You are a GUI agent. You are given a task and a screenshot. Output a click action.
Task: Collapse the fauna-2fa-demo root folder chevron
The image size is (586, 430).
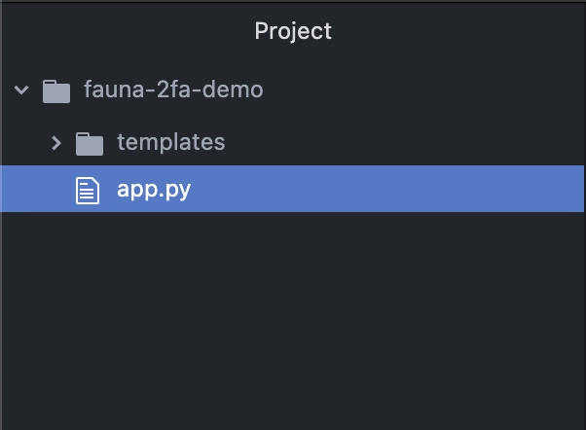click(21, 90)
